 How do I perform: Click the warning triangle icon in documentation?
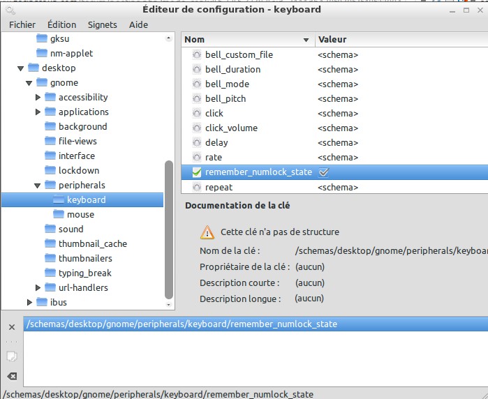207,232
